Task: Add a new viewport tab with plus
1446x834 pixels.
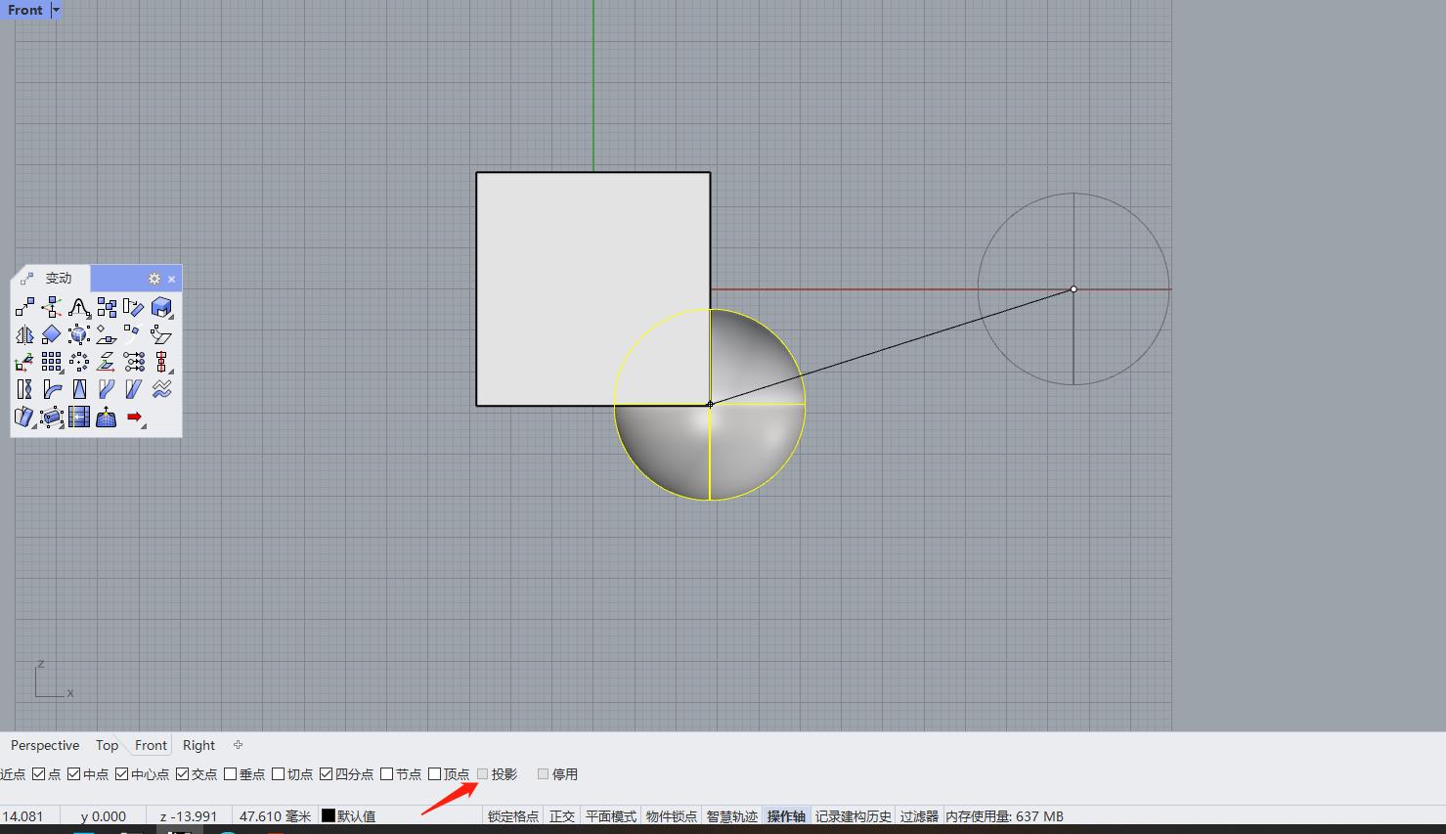Action: pyautogui.click(x=238, y=745)
